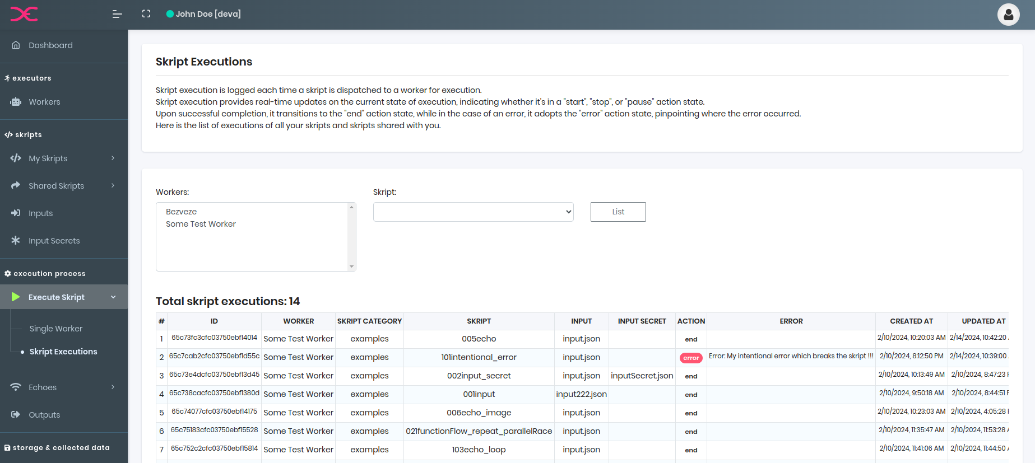Open Dashboard in the sidebar

[x=50, y=45]
